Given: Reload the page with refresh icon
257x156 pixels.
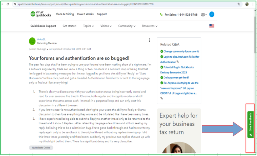Looking at the screenshot, I should [8, 4].
